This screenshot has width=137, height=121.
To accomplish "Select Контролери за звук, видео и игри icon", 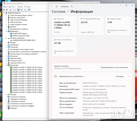I will point(9,49).
